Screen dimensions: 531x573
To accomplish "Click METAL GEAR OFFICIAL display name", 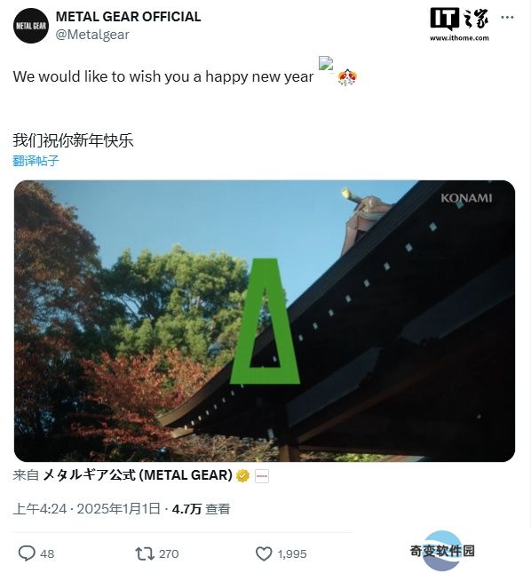I will tap(128, 17).
